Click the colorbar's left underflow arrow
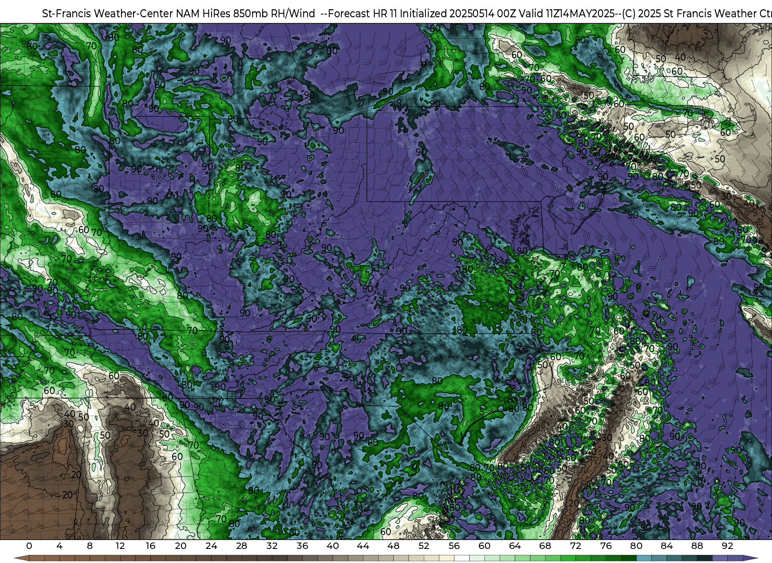 [22, 558]
